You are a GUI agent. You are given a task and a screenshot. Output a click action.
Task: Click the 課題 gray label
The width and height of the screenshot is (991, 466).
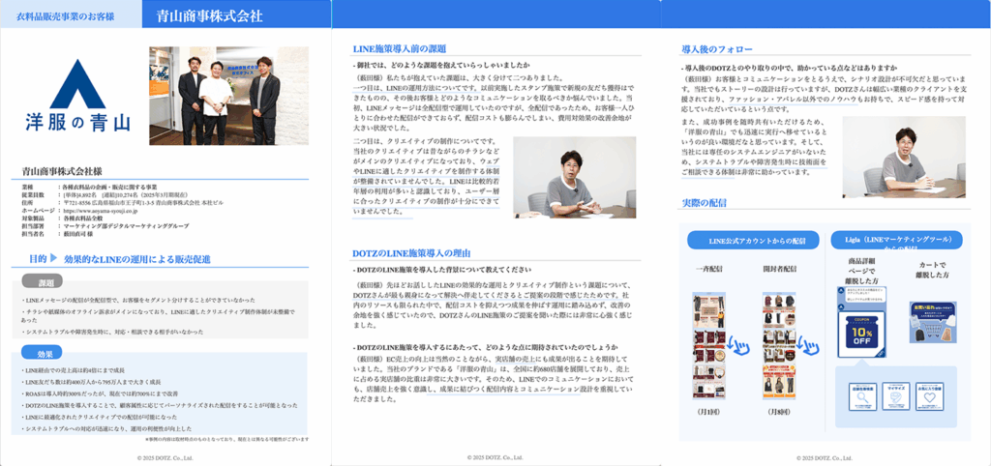click(x=44, y=281)
